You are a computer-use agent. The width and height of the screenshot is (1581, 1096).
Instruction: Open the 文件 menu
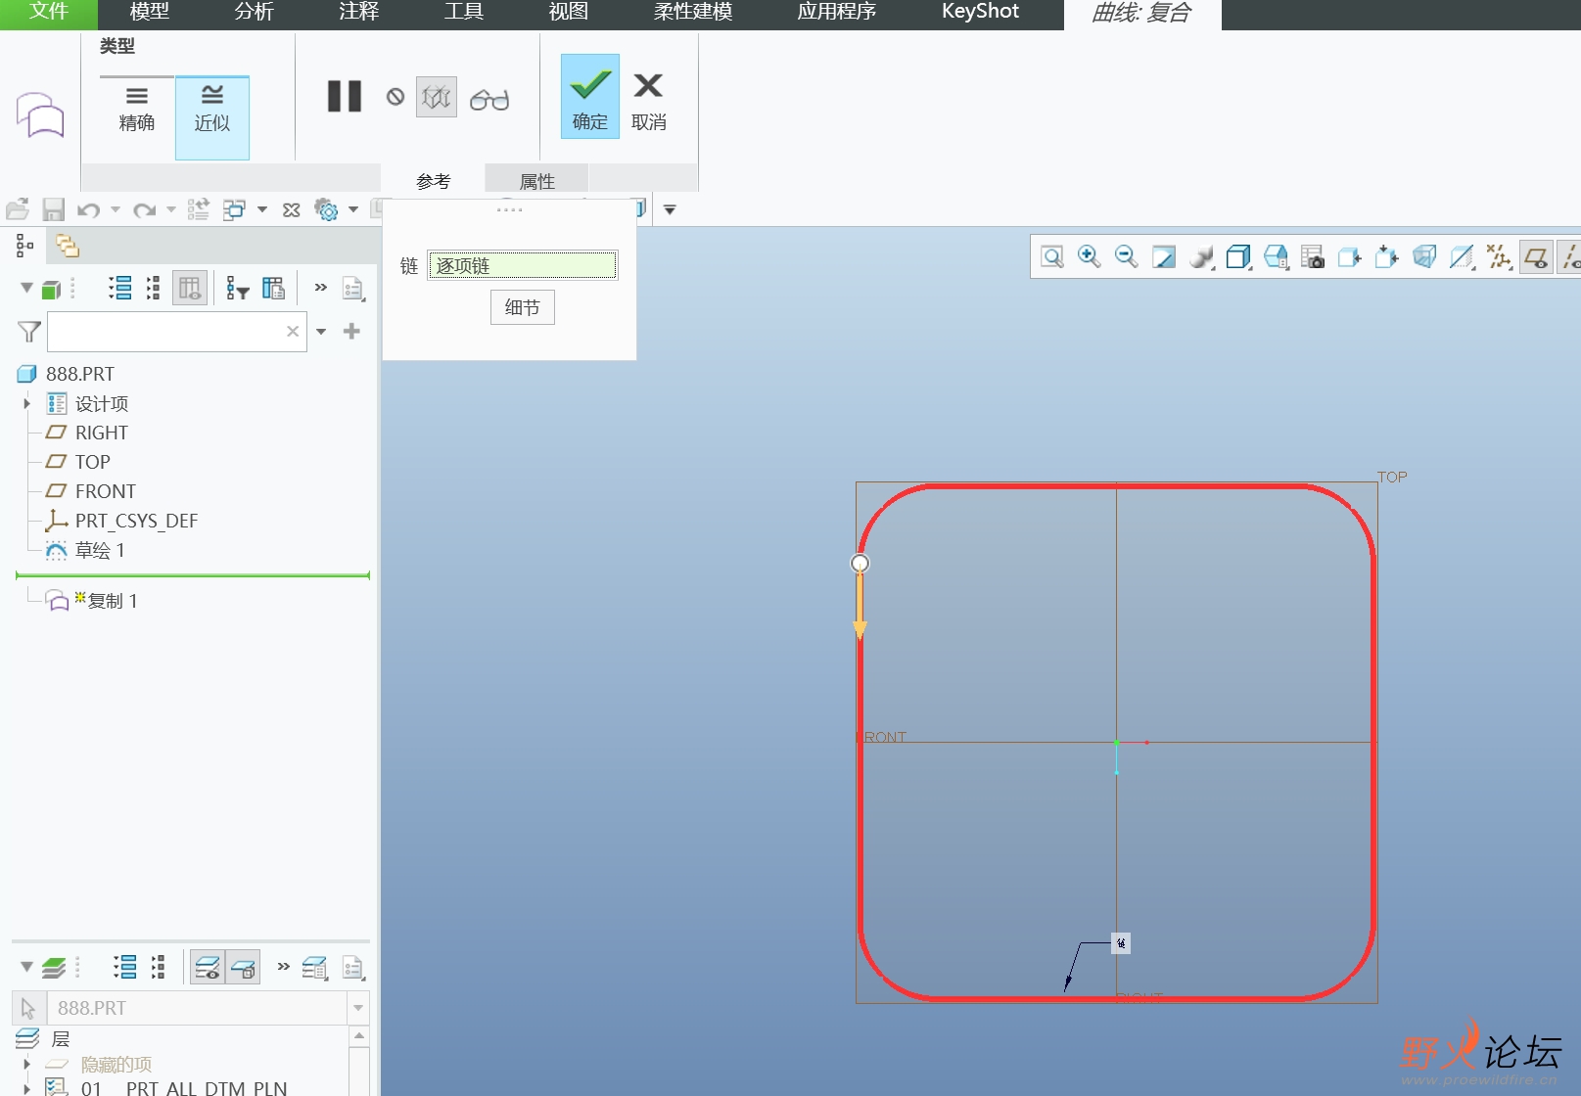tap(49, 13)
